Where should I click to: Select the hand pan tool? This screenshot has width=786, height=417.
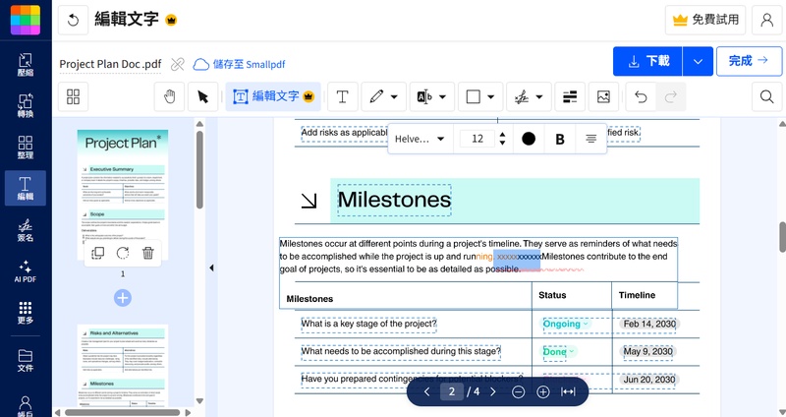click(x=169, y=96)
